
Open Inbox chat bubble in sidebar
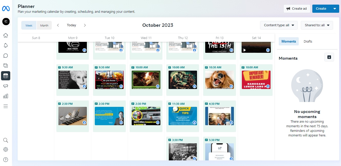pyautogui.click(x=6, y=56)
